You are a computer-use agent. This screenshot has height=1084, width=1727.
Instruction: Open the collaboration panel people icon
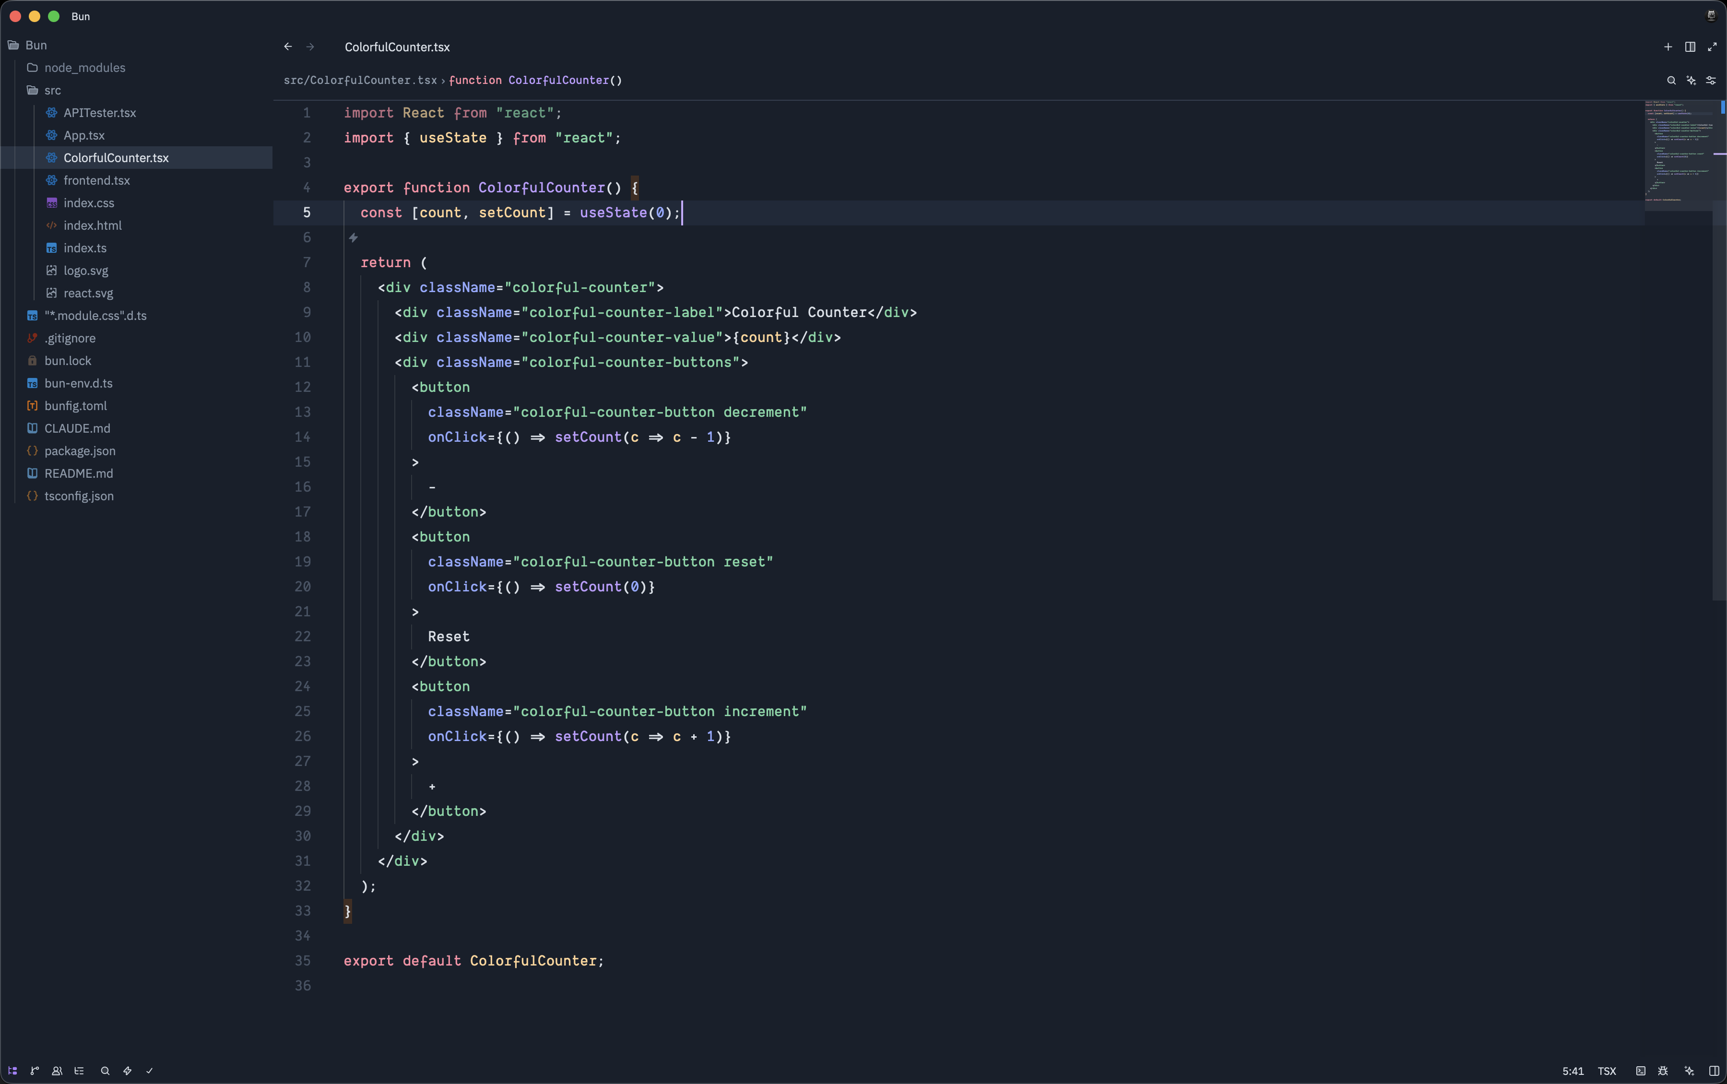[x=57, y=1071]
